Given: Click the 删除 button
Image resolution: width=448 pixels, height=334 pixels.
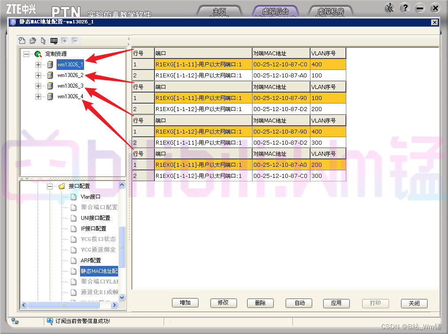Looking at the screenshot, I should point(260,303).
